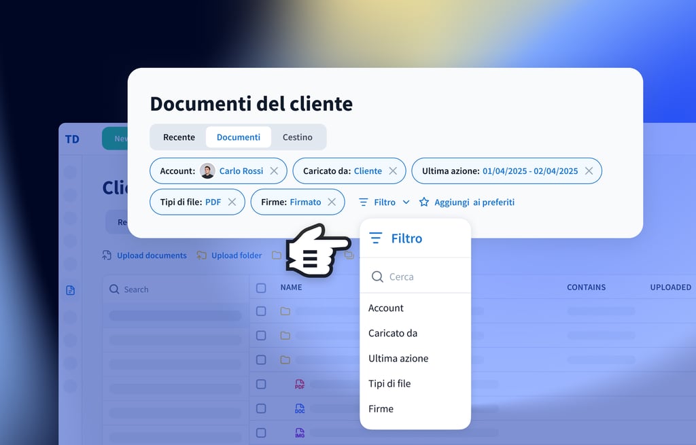The image size is (696, 445).
Task: Click the documents icon in left sidebar
Action: pos(70,290)
